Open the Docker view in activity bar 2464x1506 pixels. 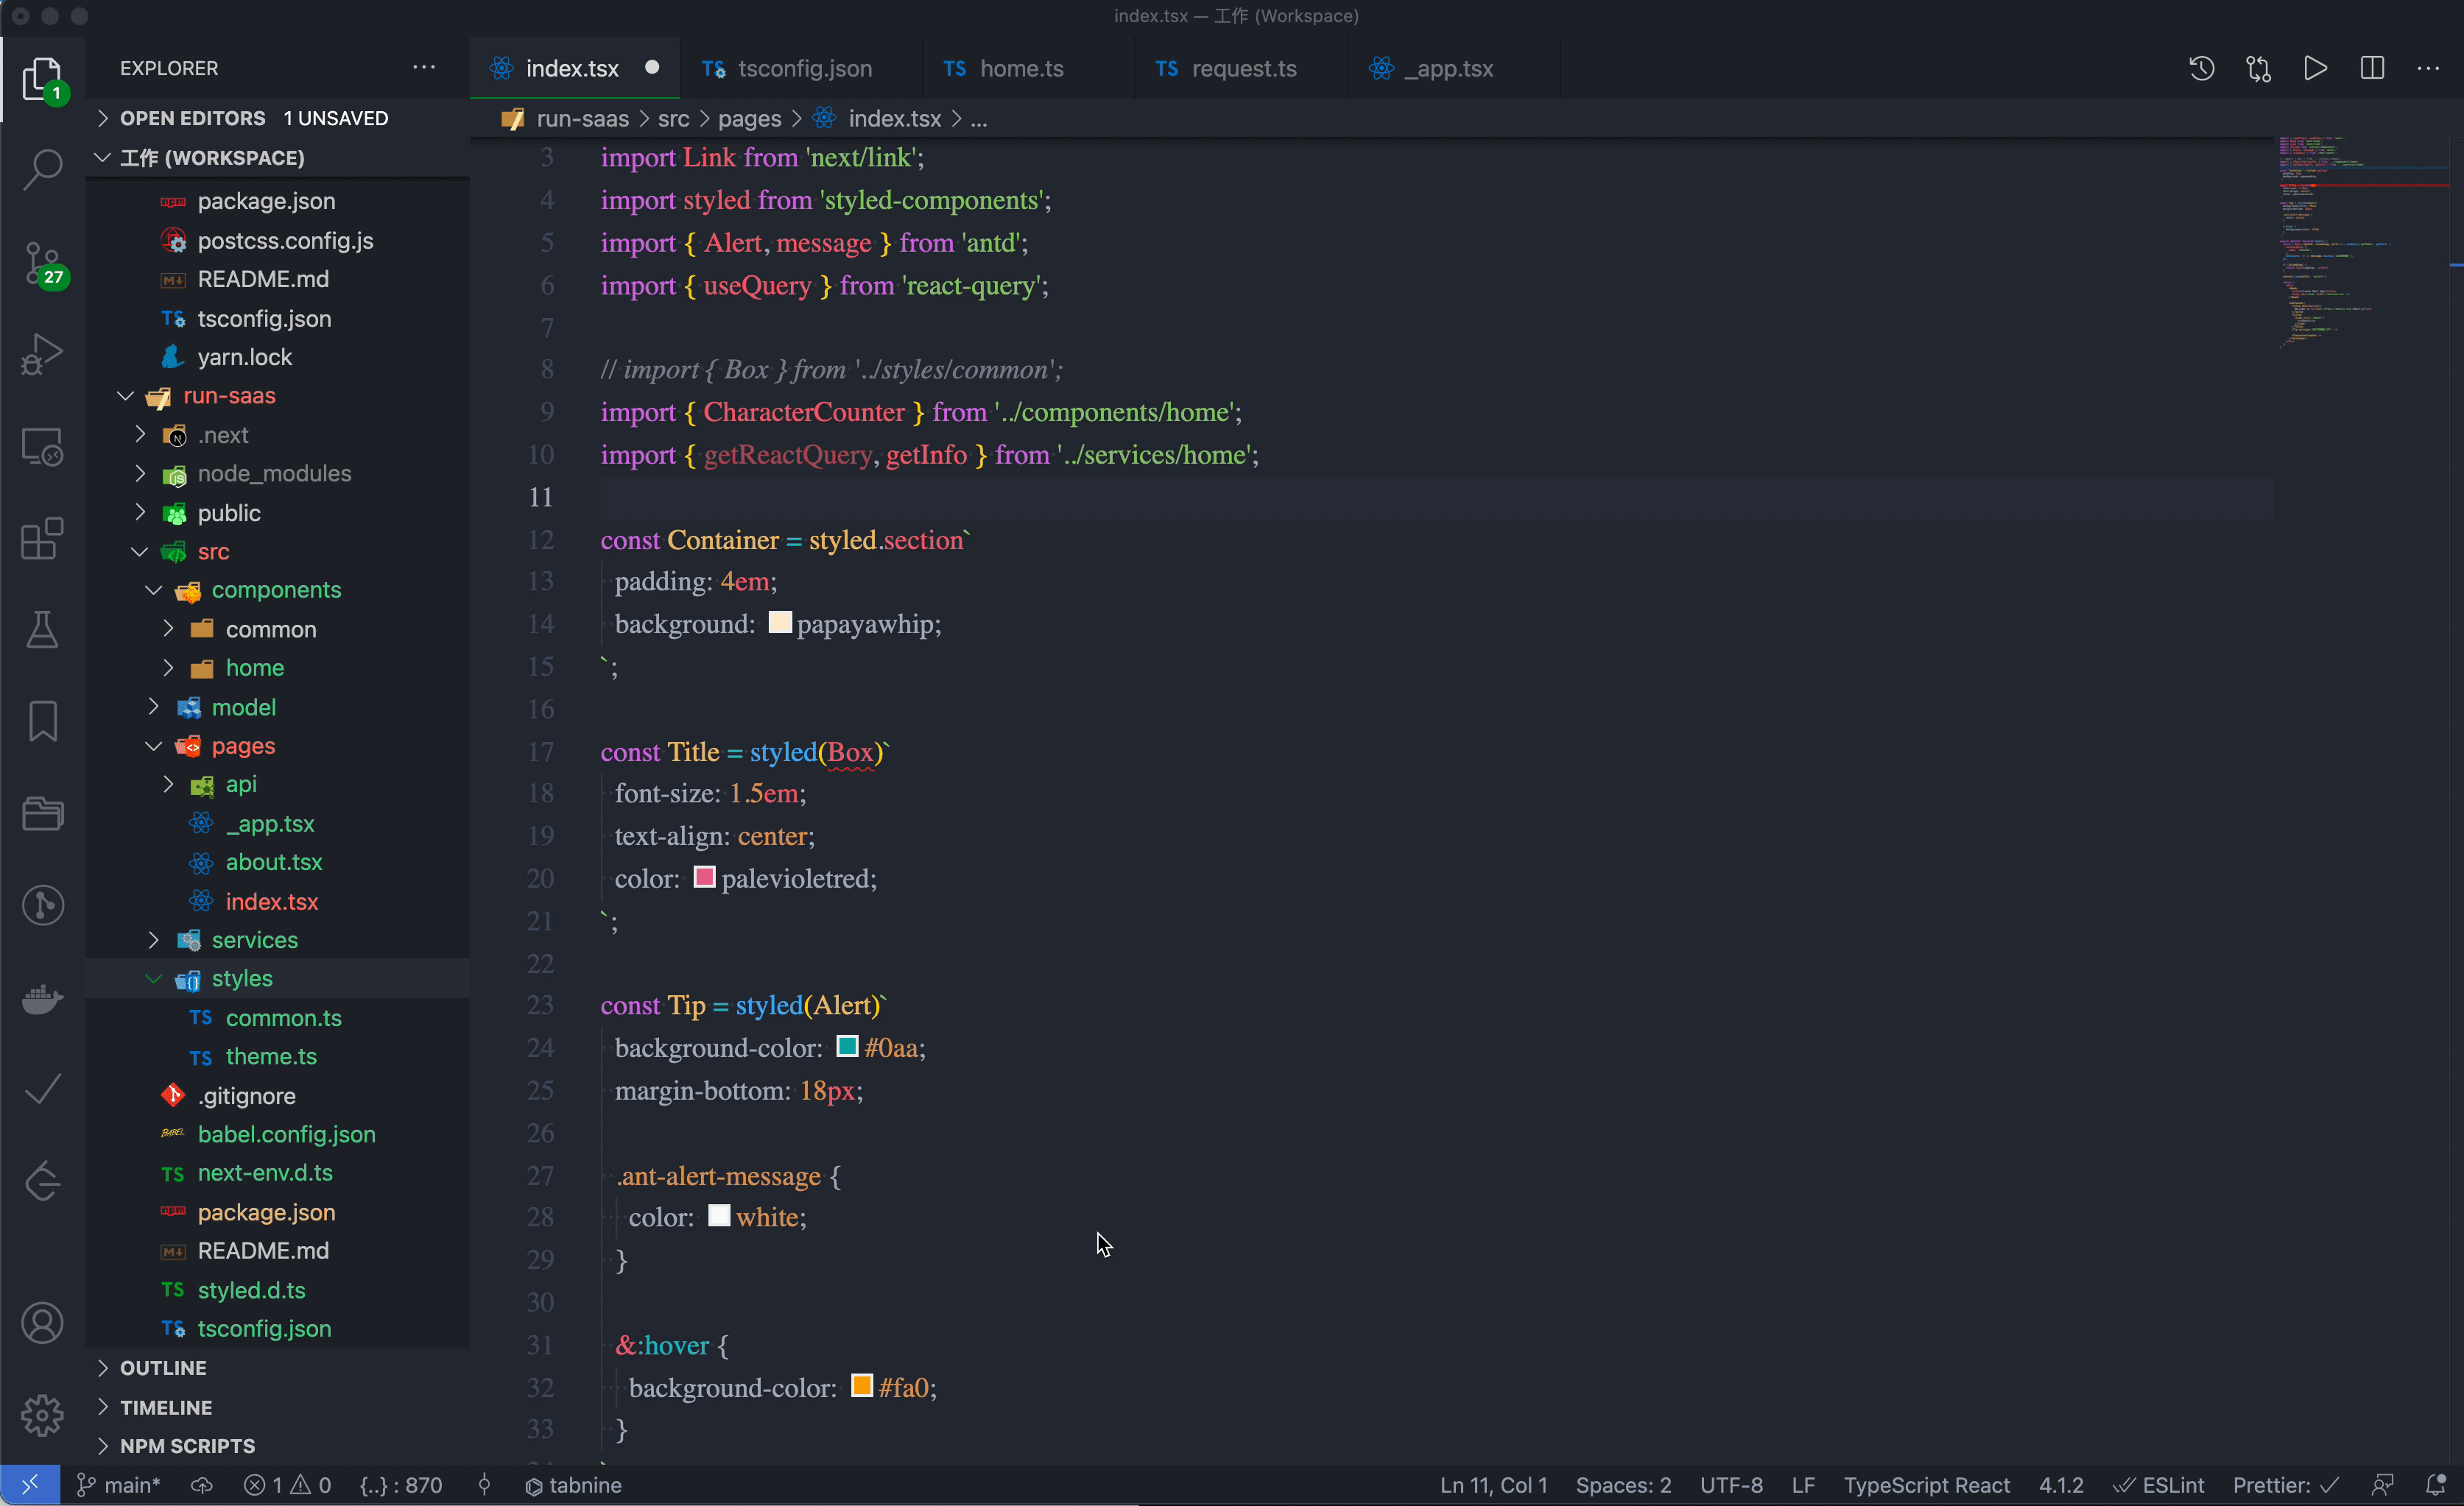click(x=42, y=998)
